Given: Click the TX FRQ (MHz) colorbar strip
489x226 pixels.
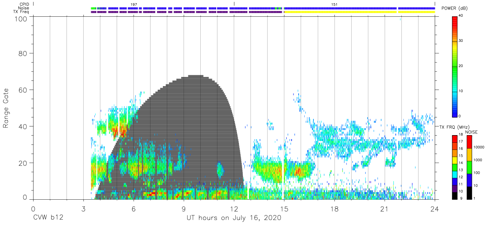Looking at the screenshot, I should pos(455,167).
